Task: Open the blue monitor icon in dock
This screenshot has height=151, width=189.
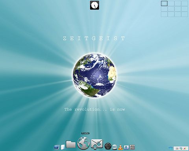Action: tap(57, 147)
